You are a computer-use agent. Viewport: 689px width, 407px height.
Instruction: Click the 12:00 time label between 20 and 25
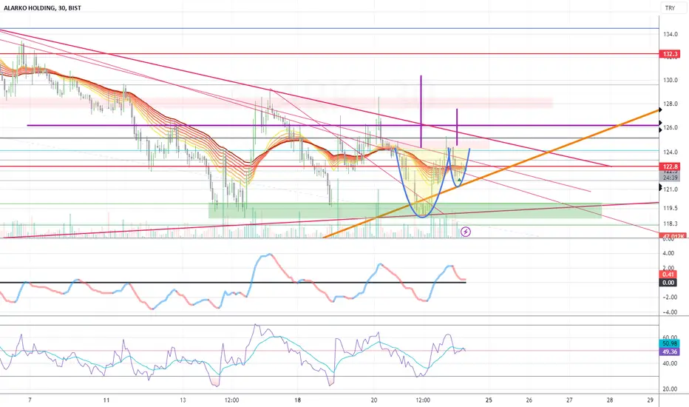click(423, 400)
